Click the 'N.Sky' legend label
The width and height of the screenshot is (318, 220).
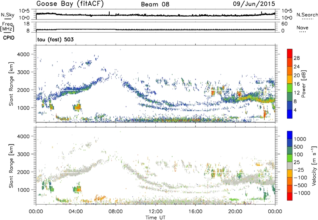tap(8, 15)
